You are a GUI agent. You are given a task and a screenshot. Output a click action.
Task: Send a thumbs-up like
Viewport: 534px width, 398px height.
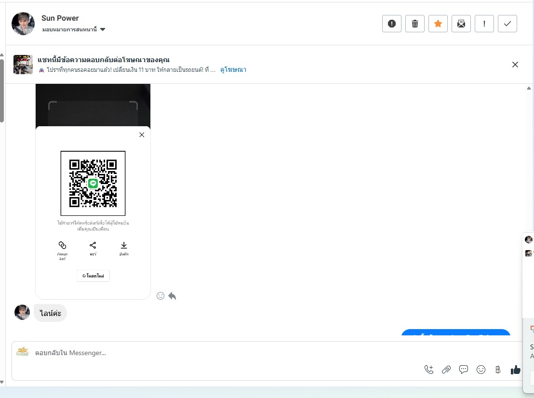click(516, 370)
